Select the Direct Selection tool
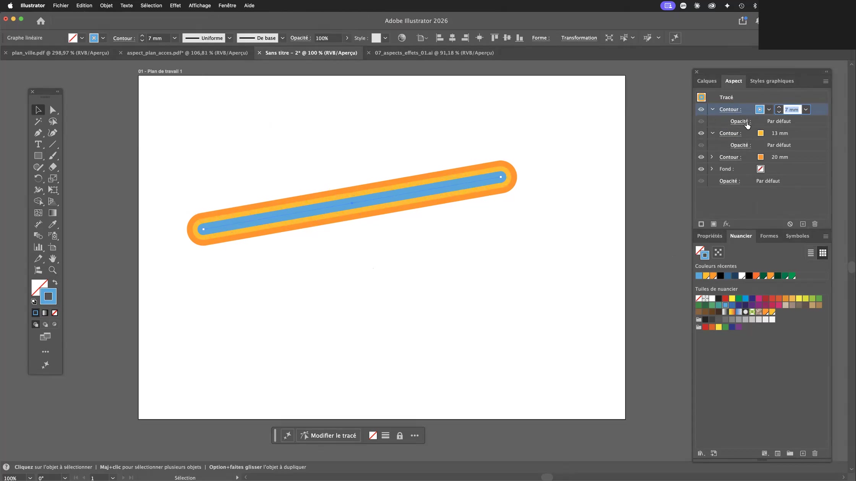 pos(53,110)
